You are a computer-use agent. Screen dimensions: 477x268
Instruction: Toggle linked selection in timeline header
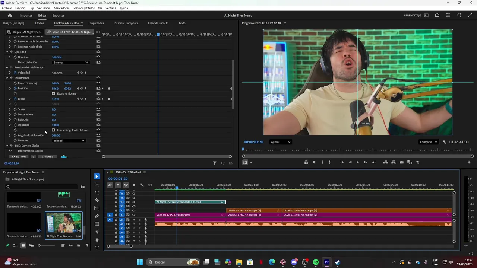[126, 185]
